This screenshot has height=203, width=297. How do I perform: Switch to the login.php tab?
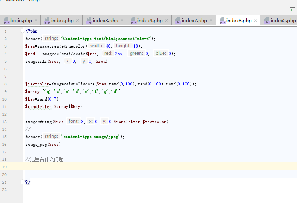(x=20, y=21)
